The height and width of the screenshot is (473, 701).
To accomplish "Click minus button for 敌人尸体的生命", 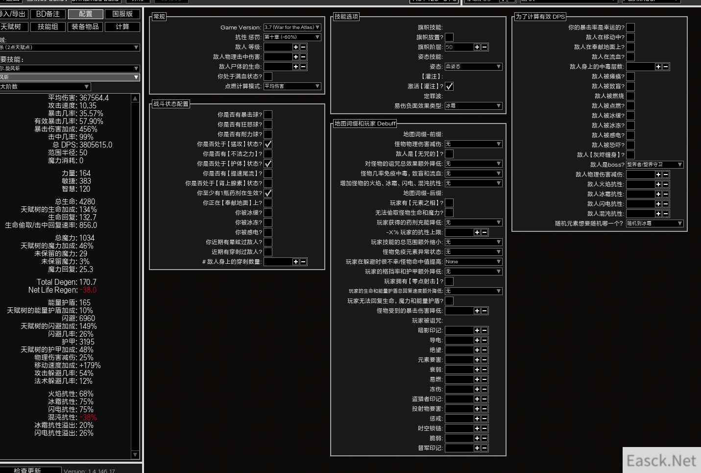I will [303, 67].
